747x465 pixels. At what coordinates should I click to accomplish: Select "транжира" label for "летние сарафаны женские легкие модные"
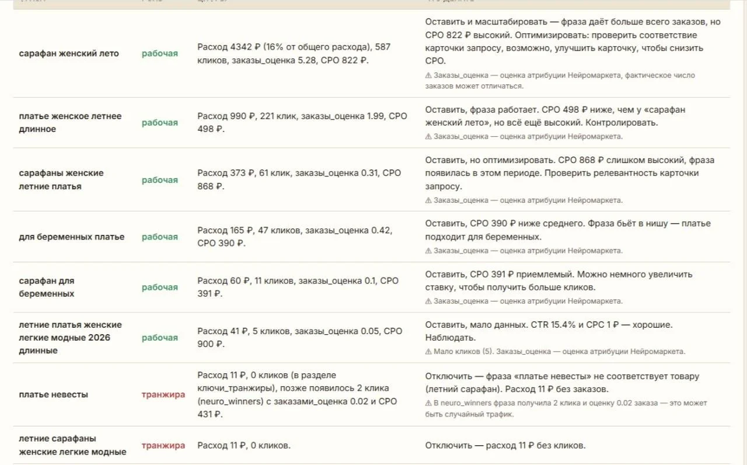163,446
